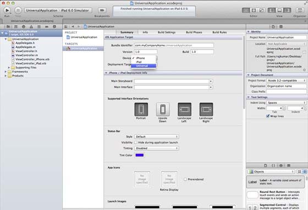Toggle Upside Down orientation support
Image resolution: width=308 pixels, height=210 pixels.
(163, 109)
